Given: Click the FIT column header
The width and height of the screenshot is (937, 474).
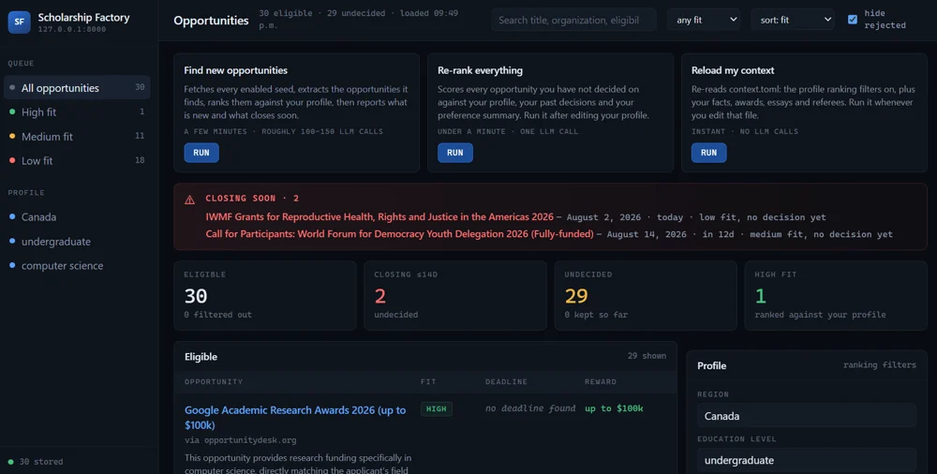Looking at the screenshot, I should pyautogui.click(x=428, y=381).
